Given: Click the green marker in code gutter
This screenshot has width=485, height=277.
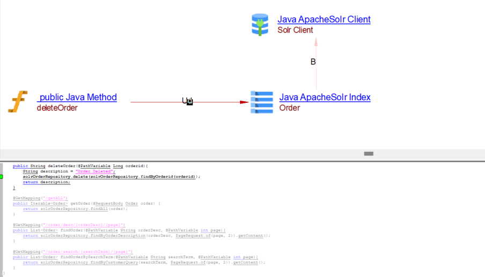Looking at the screenshot, I should coord(2,176).
